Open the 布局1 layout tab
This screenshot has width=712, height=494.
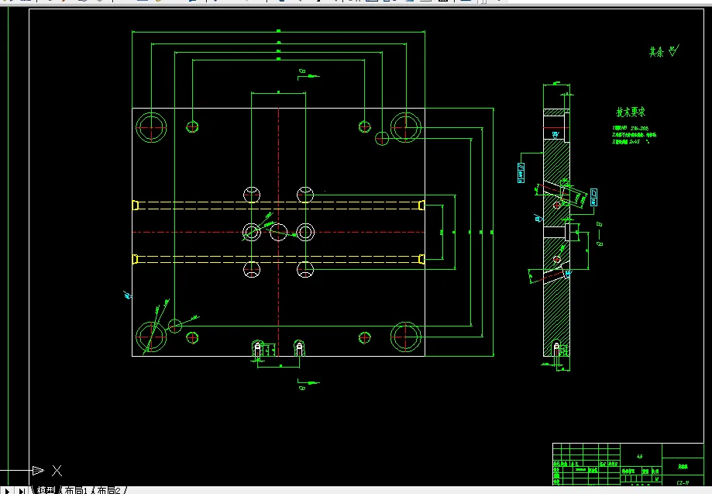(75, 490)
